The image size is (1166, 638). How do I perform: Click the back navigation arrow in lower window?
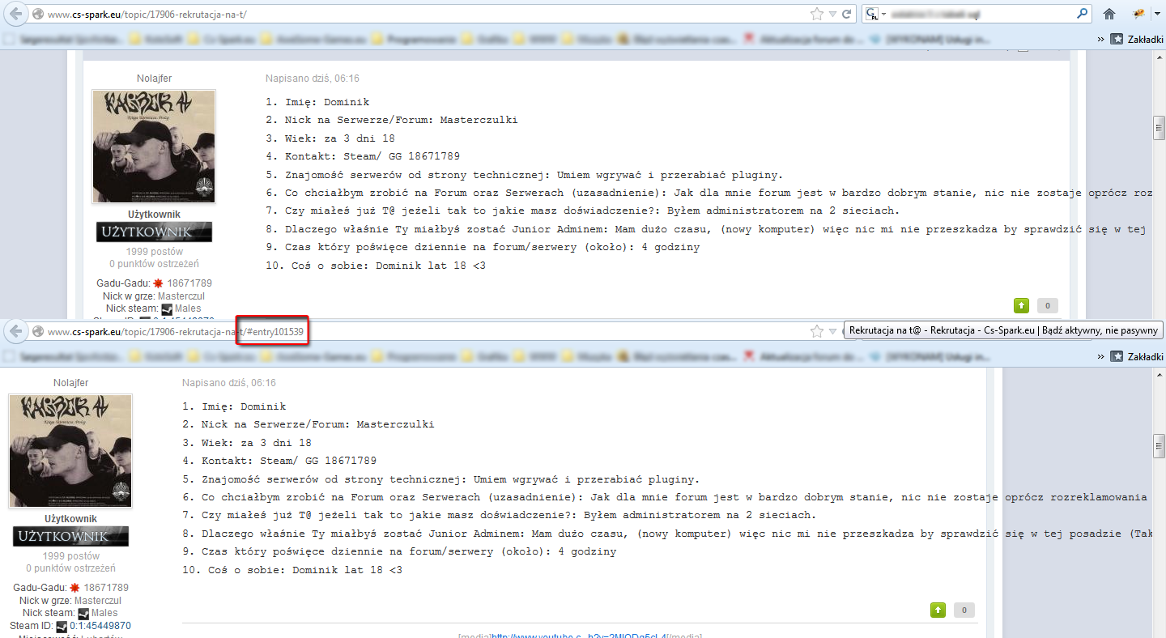click(15, 331)
